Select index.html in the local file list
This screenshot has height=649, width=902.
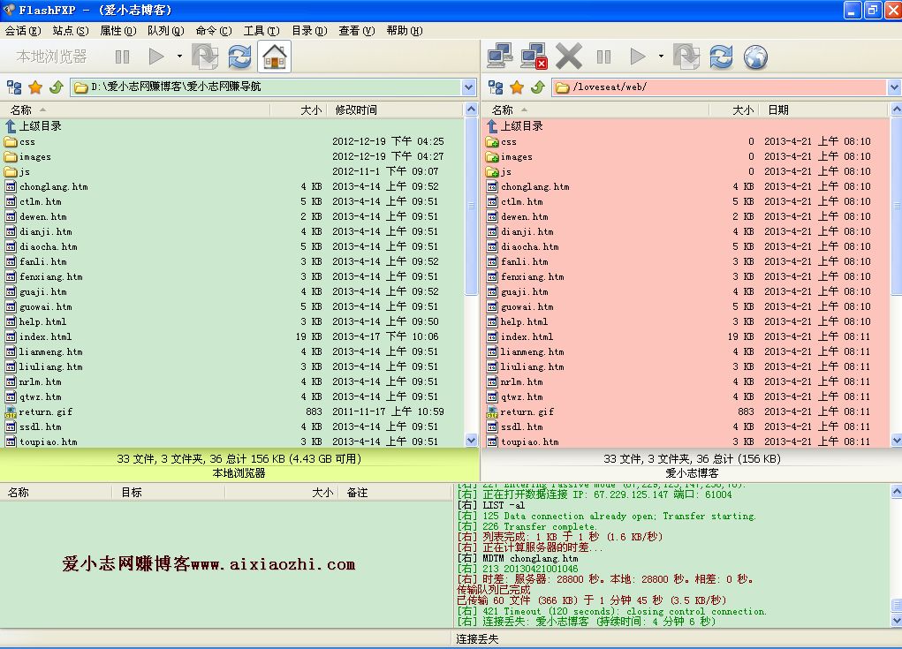tap(45, 336)
